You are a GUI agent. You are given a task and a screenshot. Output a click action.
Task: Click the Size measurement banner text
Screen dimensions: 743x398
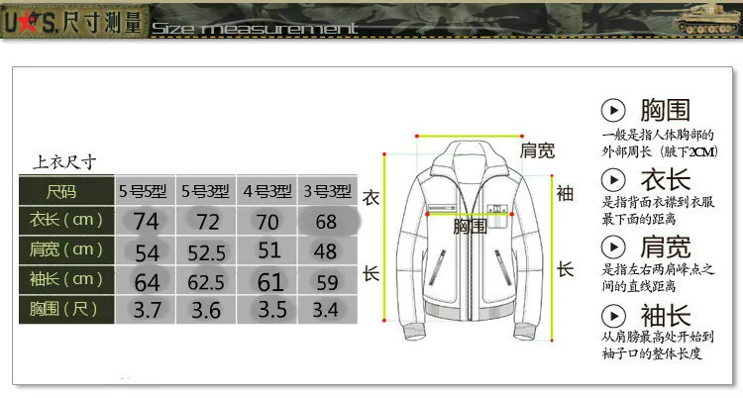coord(255,29)
